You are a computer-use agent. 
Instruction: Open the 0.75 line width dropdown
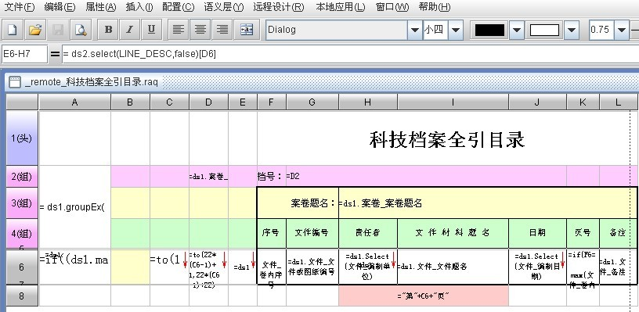[x=622, y=30]
